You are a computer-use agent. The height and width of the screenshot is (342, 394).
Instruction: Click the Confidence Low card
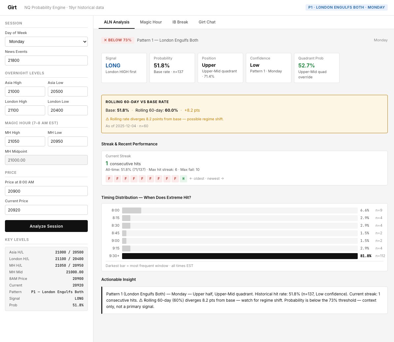[x=269, y=68]
